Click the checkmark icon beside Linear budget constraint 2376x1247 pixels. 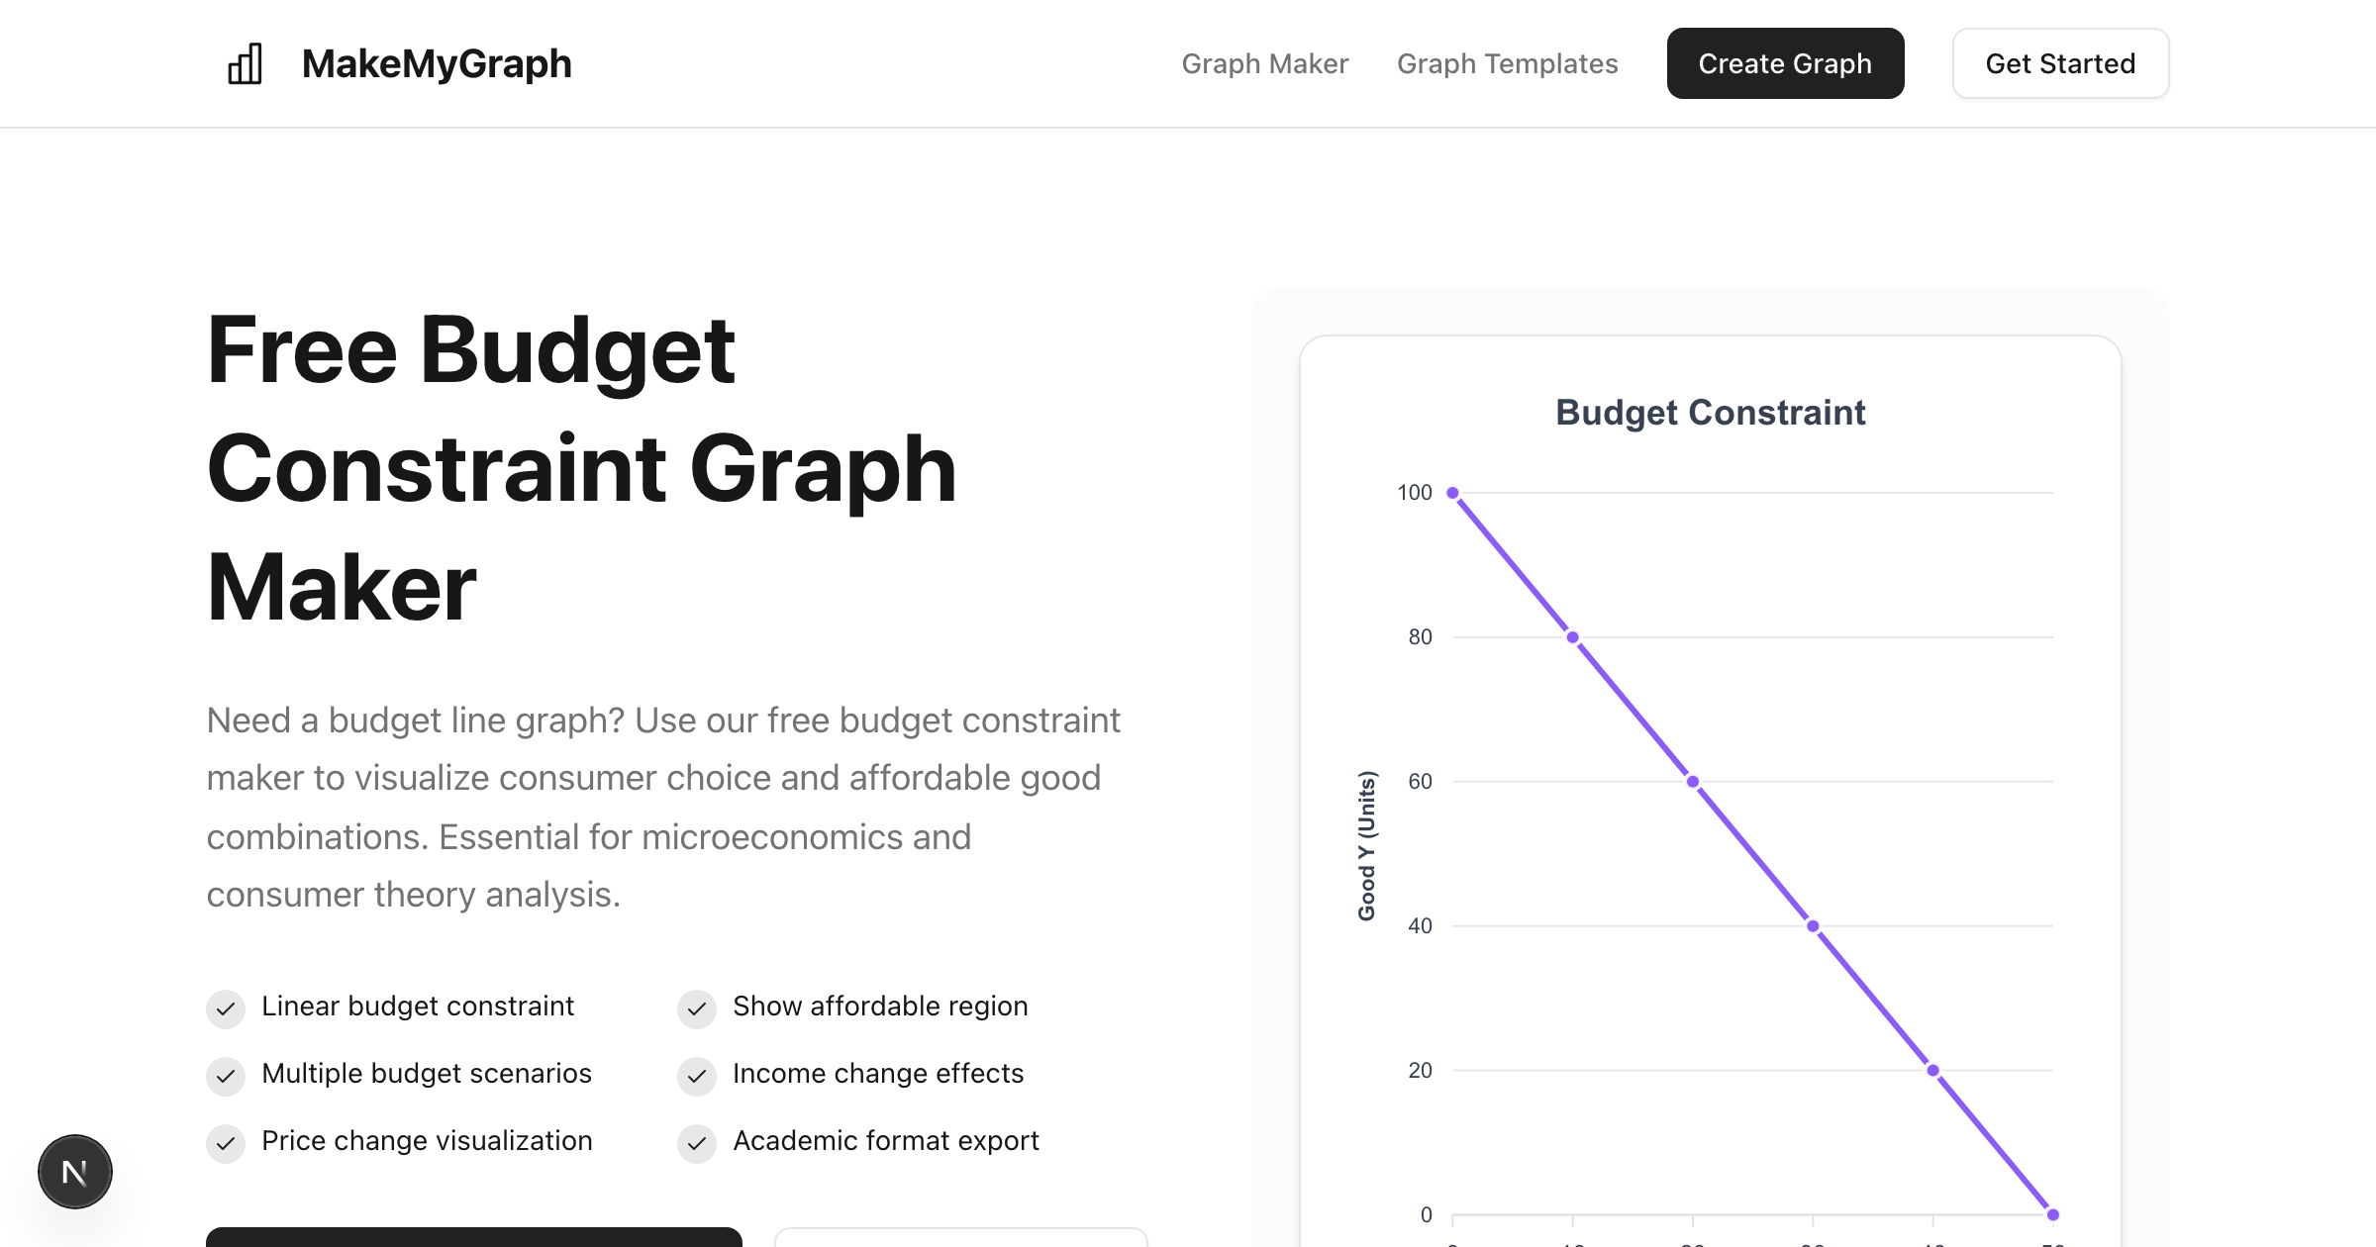pos(226,1008)
